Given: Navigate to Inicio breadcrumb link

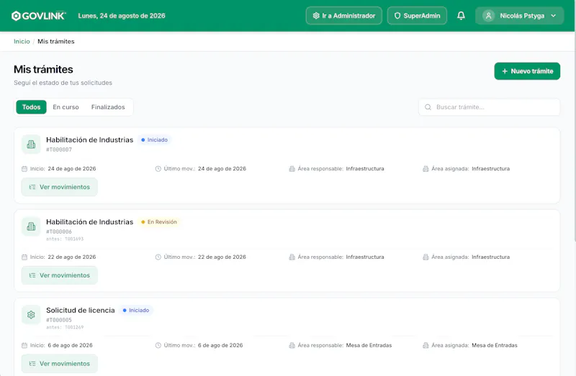Looking at the screenshot, I should (22, 42).
